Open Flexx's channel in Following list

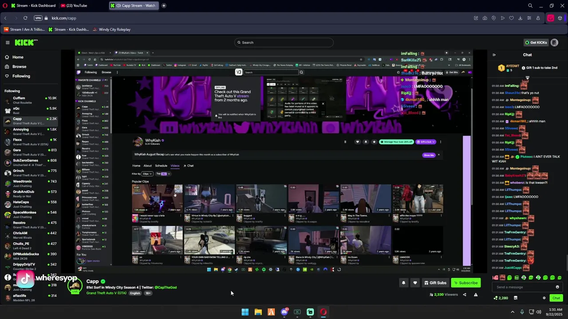[30, 142]
